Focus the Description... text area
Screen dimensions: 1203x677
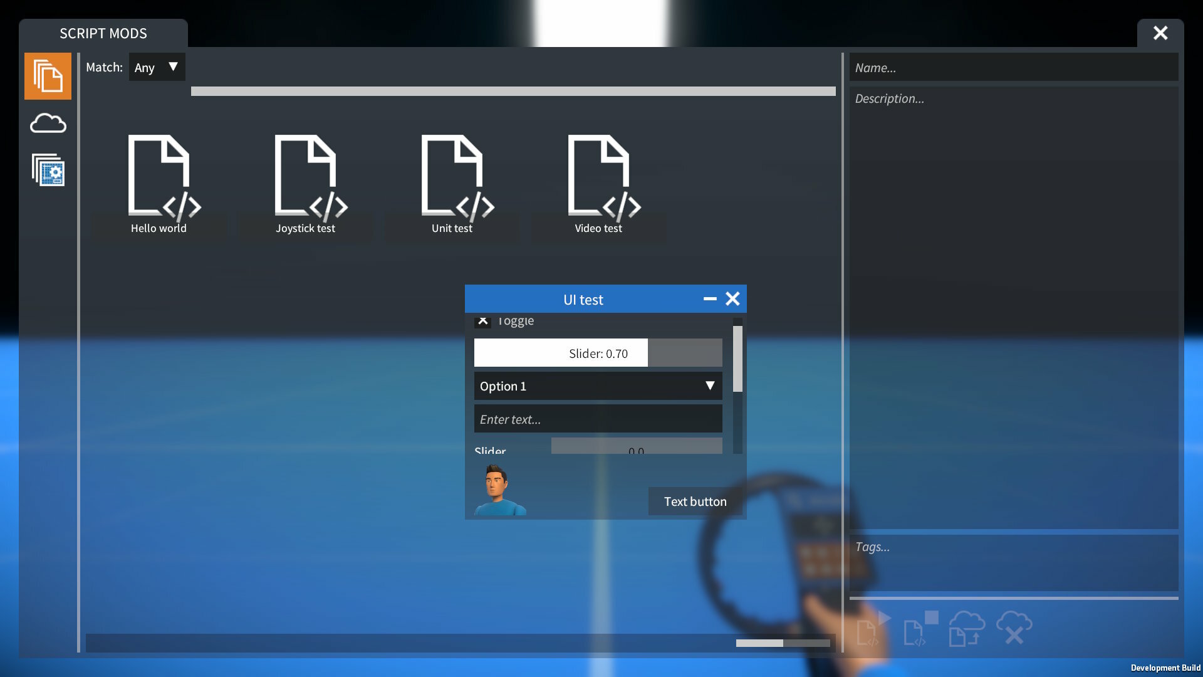(x=1014, y=307)
